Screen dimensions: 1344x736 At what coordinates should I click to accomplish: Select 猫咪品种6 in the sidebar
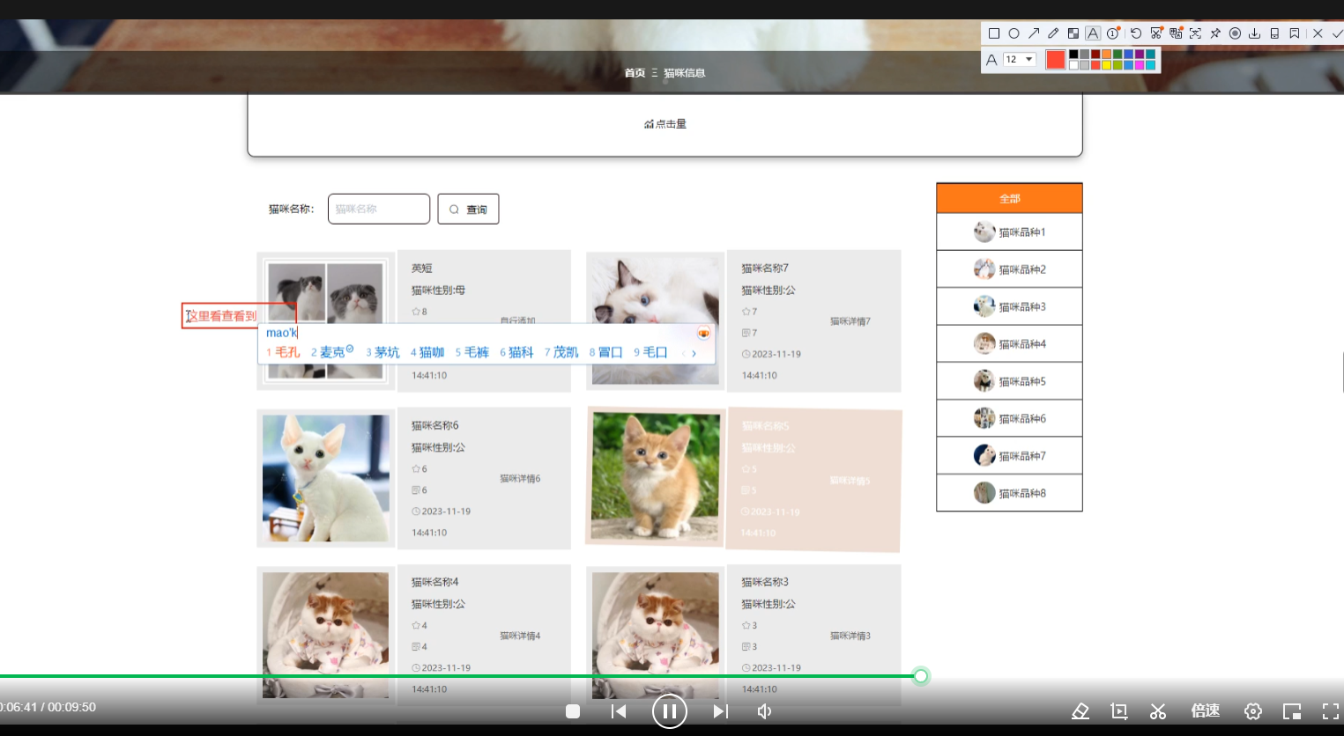1009,418
